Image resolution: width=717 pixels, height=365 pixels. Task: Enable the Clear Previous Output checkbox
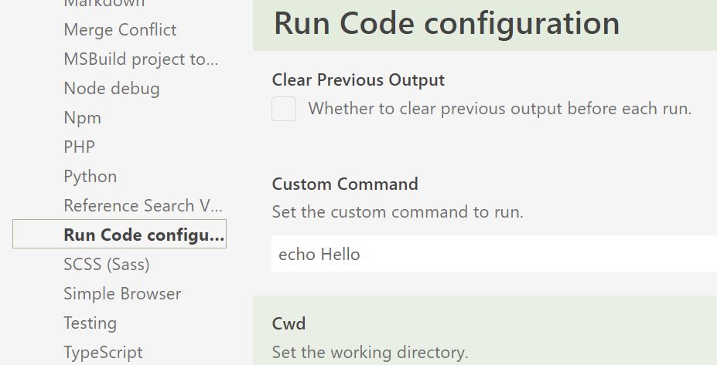(284, 109)
